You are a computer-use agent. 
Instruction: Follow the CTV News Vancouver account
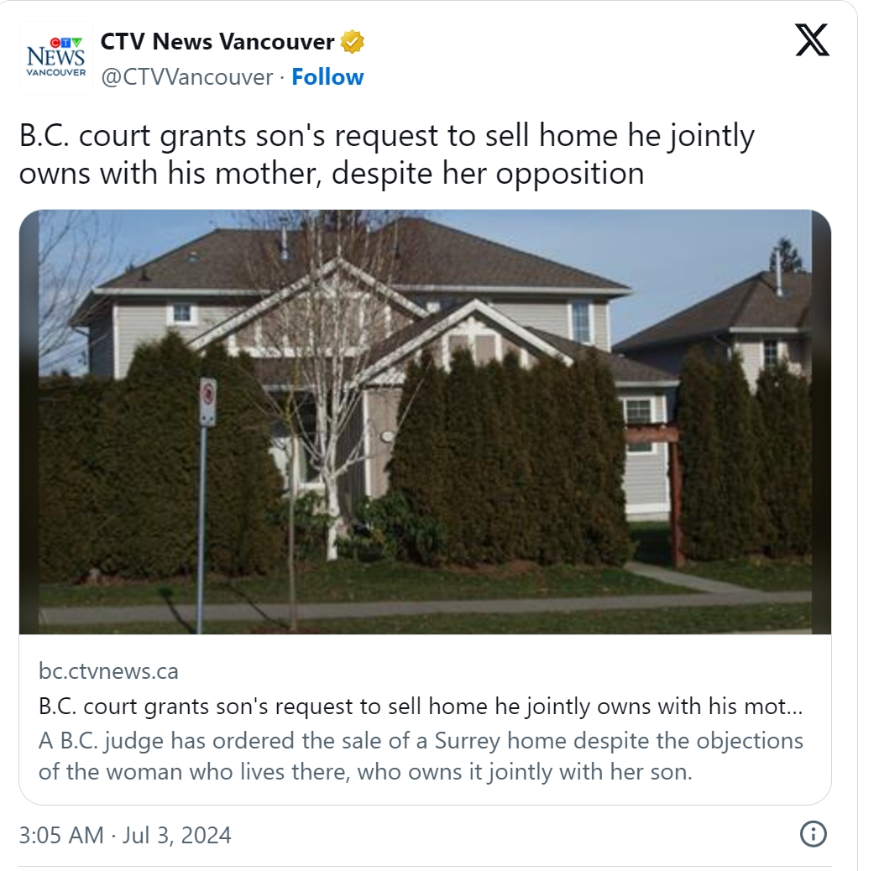tap(327, 77)
